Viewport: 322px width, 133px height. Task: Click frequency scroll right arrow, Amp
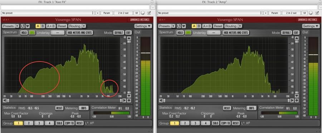pyautogui.click(x=292, y=100)
